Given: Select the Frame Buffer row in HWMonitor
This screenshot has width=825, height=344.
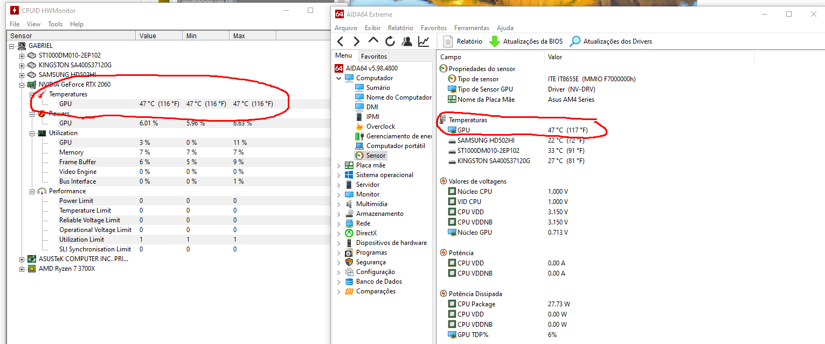Looking at the screenshot, I should (x=169, y=162).
